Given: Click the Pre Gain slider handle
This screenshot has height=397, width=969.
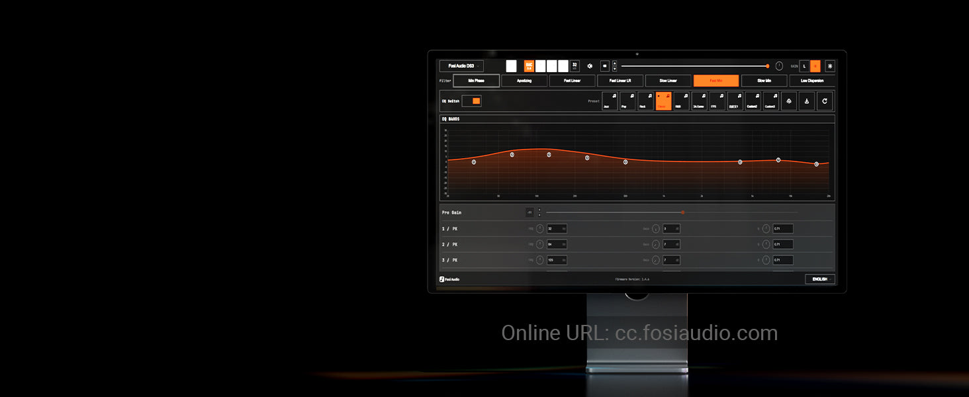Looking at the screenshot, I should (682, 212).
